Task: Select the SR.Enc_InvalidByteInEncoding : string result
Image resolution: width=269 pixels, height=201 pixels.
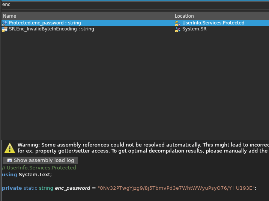Action: click(51, 29)
